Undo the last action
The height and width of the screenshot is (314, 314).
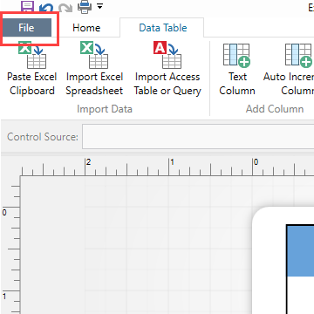point(47,7)
